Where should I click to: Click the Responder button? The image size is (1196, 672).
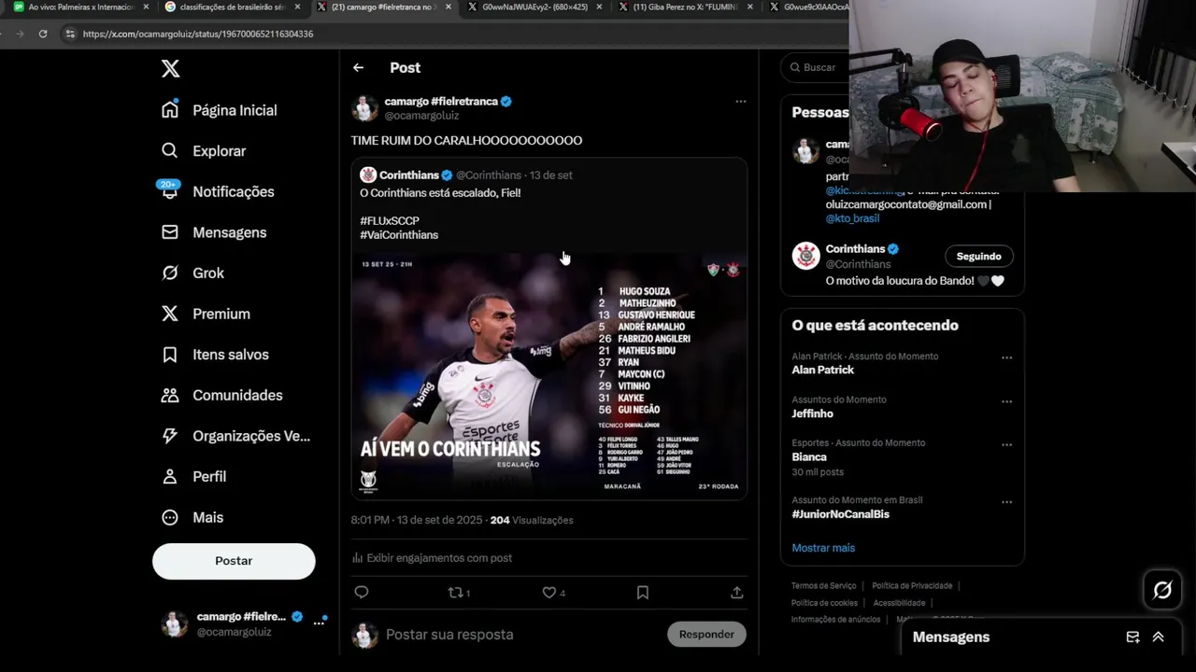[706, 634]
